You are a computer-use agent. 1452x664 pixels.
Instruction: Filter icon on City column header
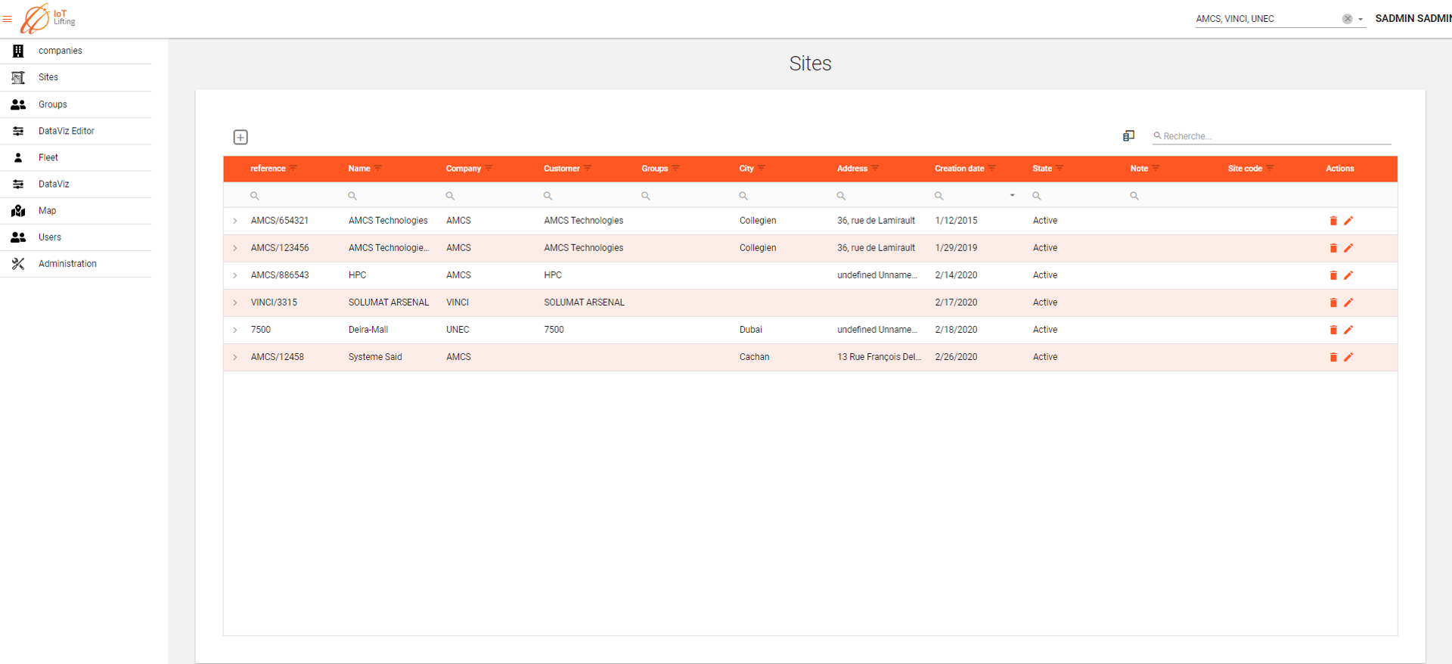[762, 168]
